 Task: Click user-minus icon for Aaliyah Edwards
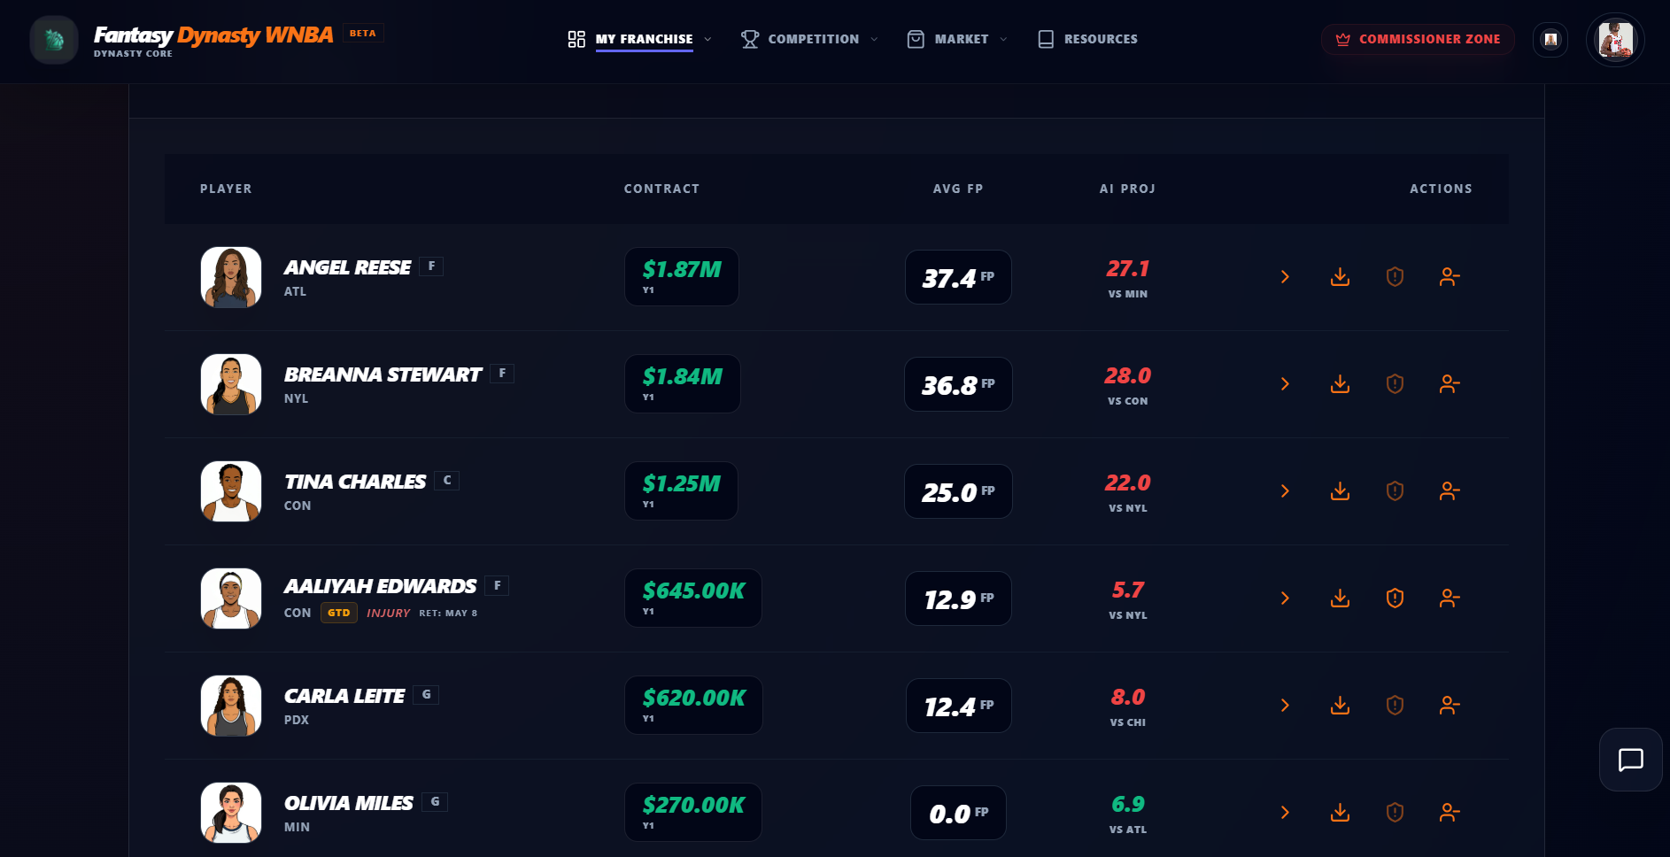1450,598
